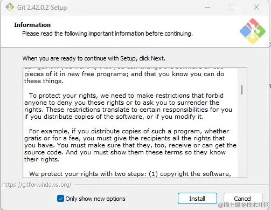The width and height of the screenshot is (271, 210).
Task: Toggle the Only show new options checkbox
Action: pos(60,199)
